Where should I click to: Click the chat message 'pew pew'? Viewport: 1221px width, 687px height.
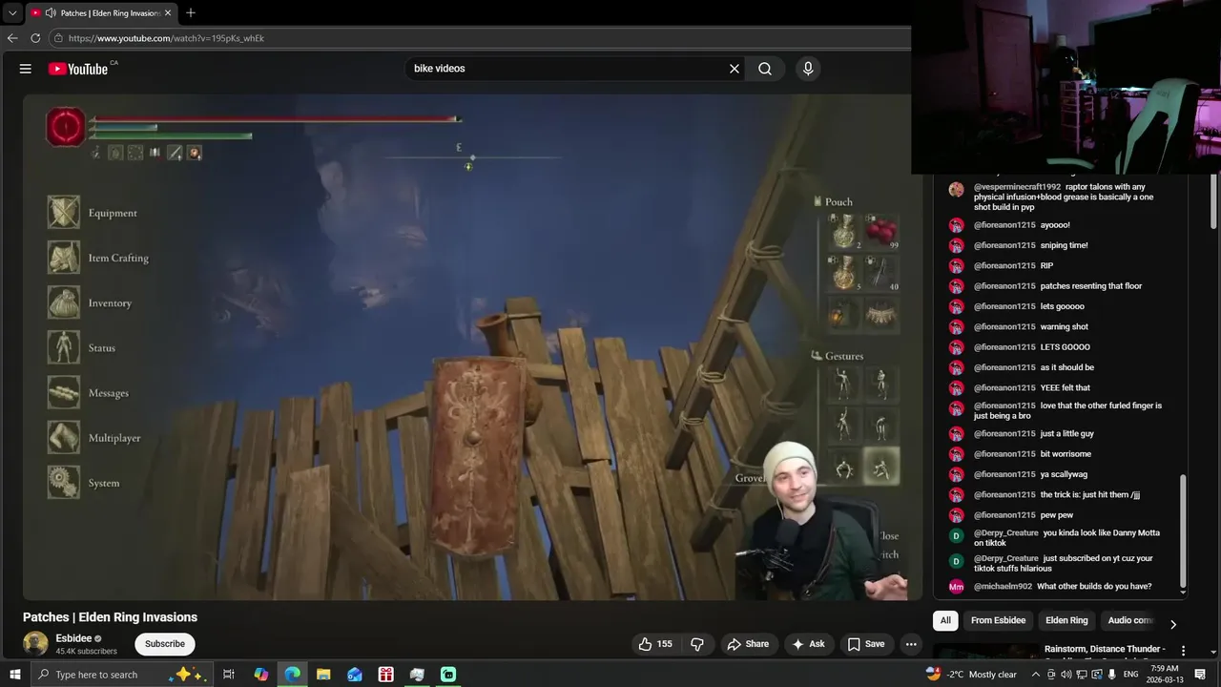tap(1057, 515)
